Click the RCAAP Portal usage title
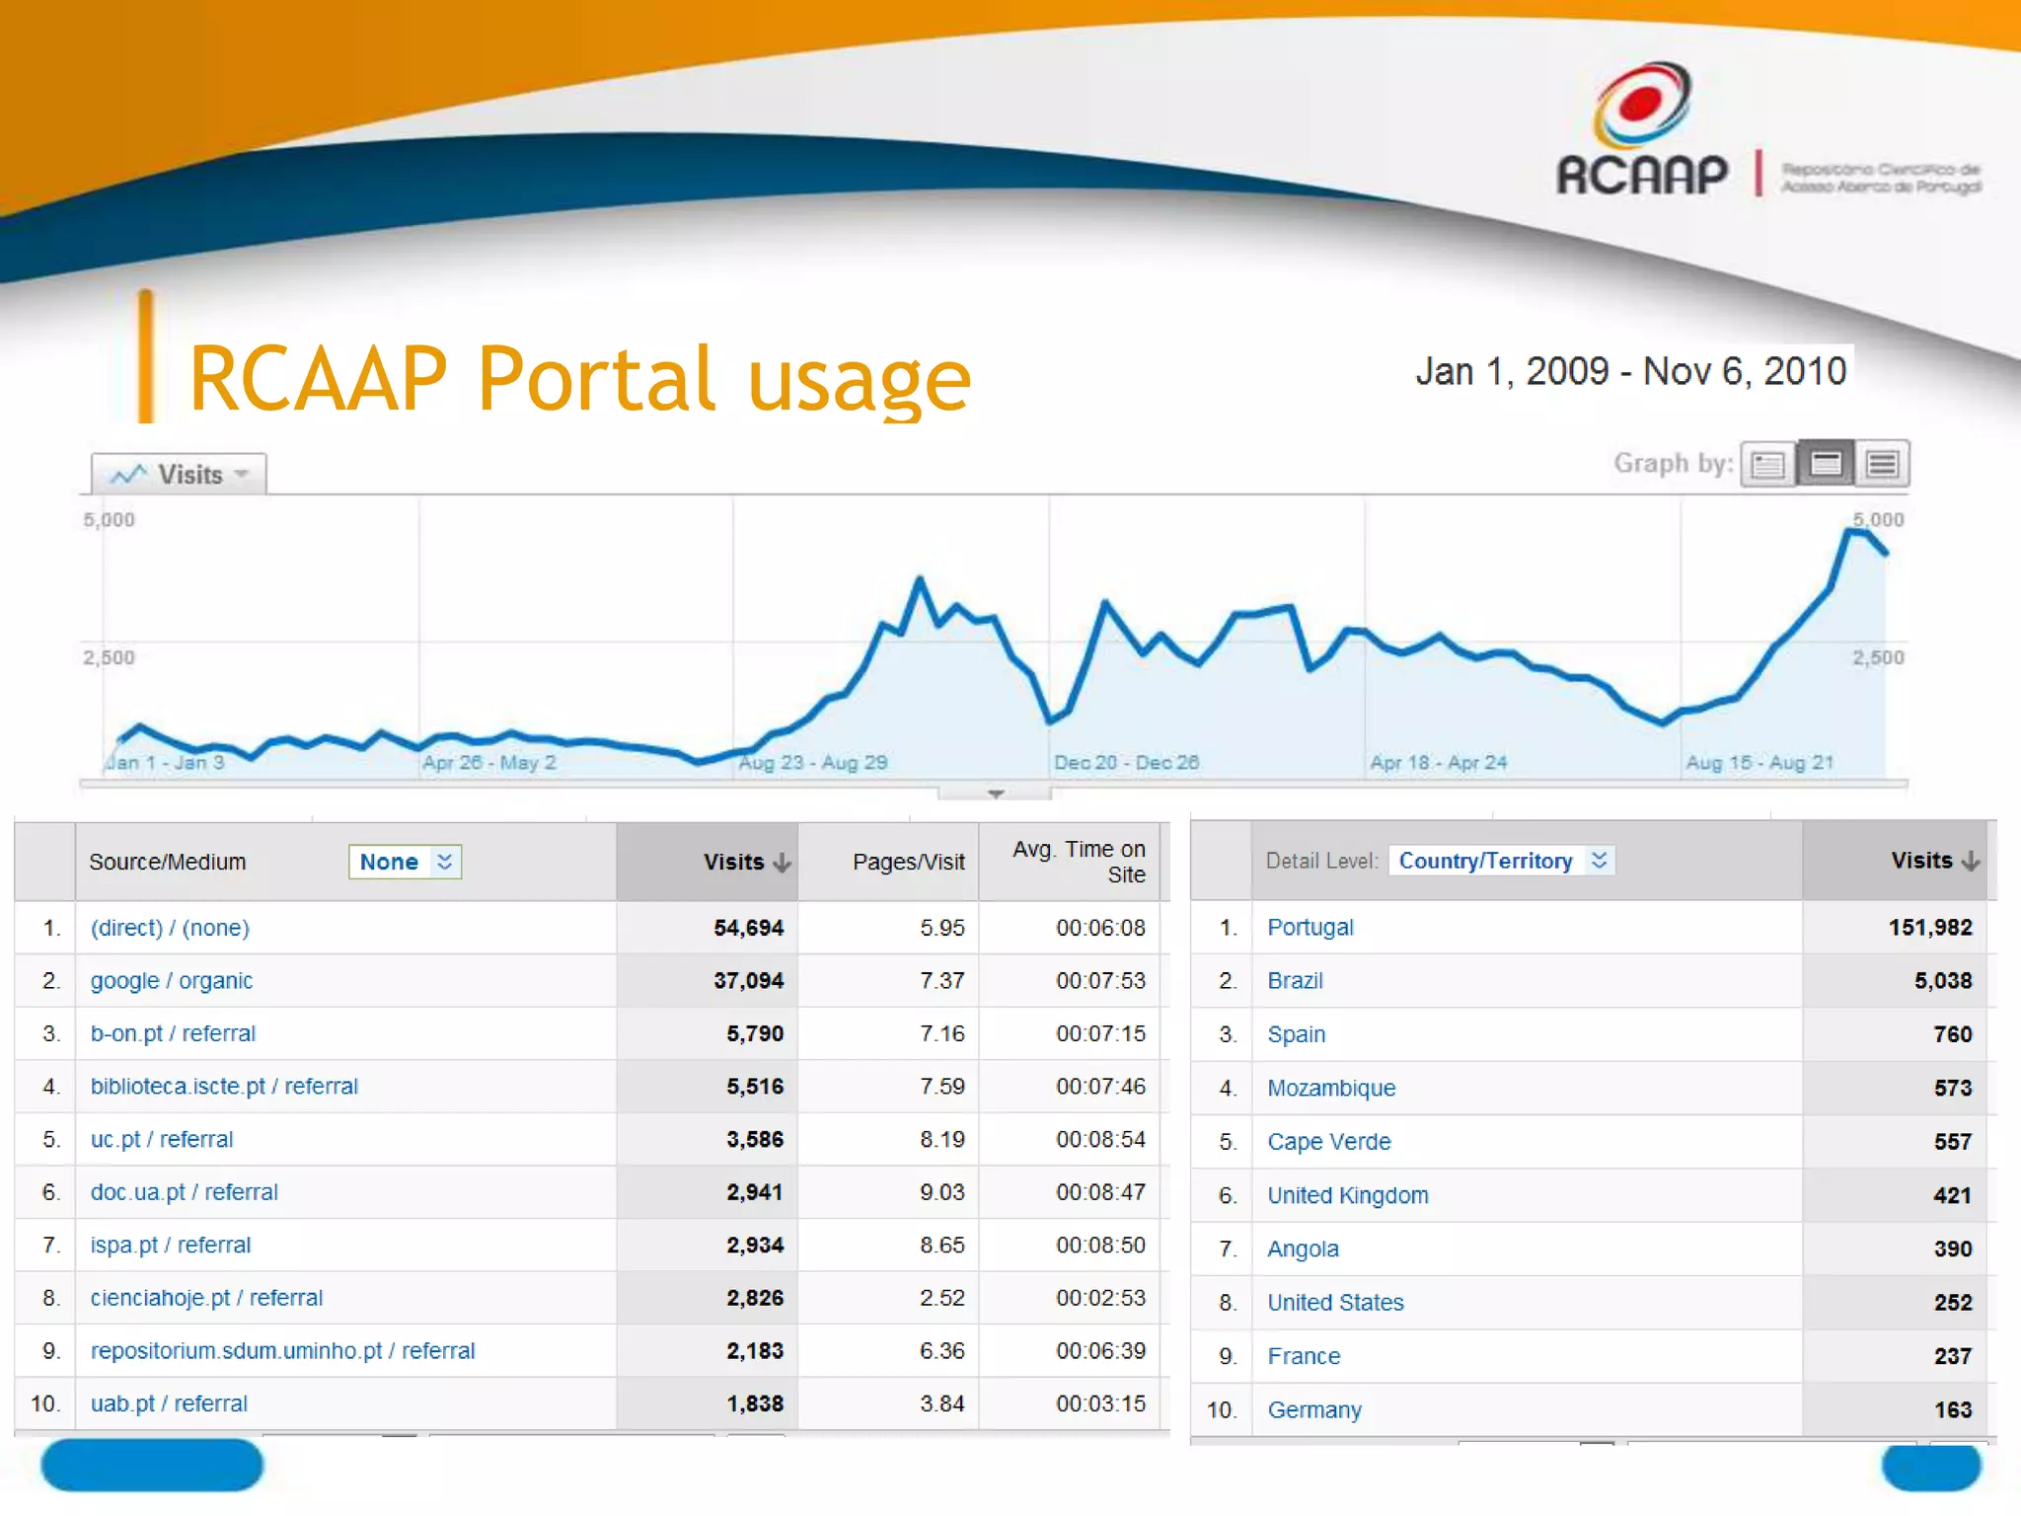Viewport: 2021px width, 1516px height. (580, 380)
